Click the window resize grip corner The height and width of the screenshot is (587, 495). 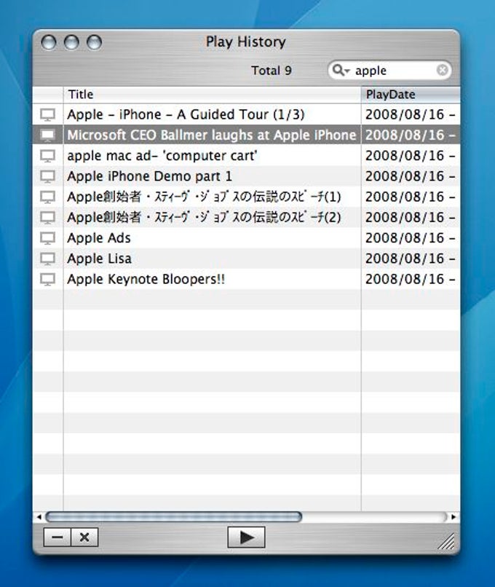(446, 541)
